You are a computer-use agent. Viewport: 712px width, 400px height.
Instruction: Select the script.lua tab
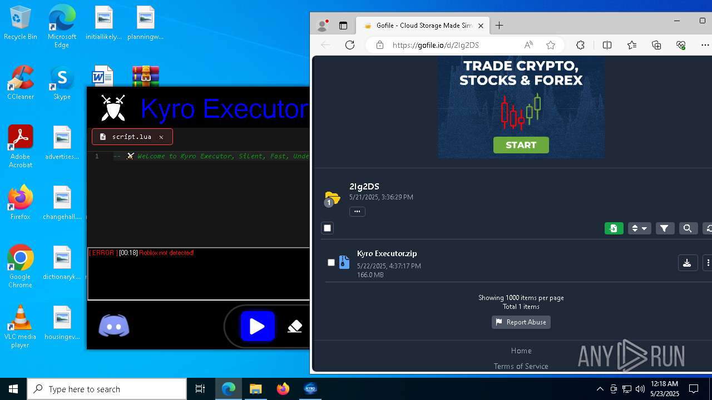(132, 137)
